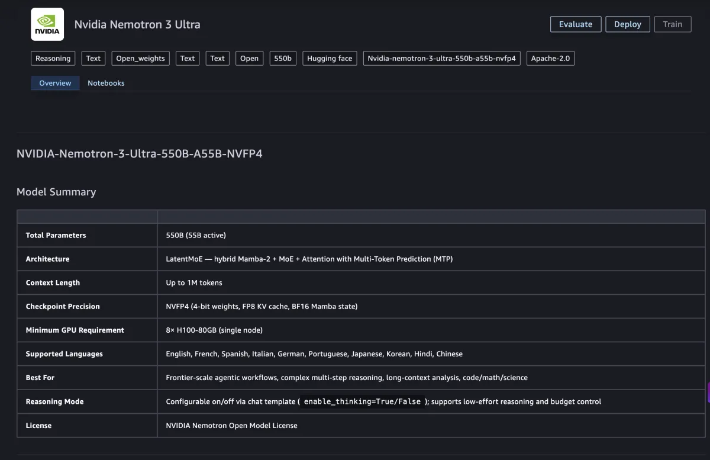Click the Deploy button
Screen dimensions: 710x460
coord(628,24)
